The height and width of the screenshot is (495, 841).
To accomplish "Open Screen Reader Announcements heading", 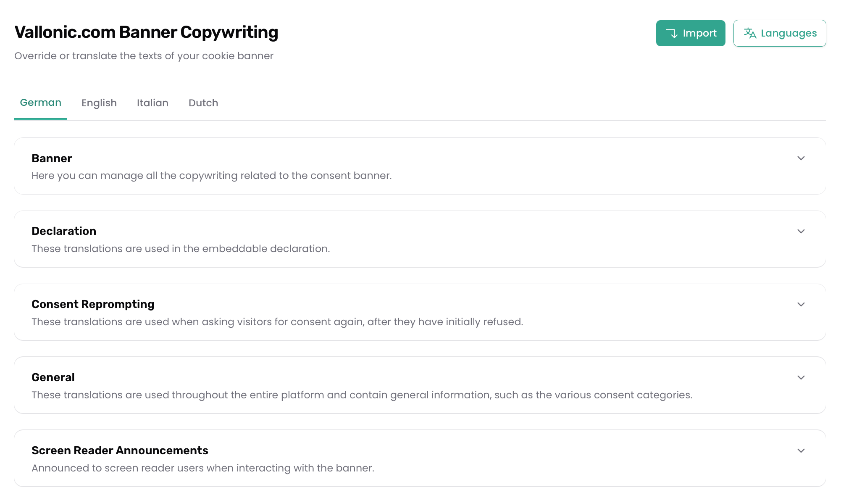I will point(120,450).
